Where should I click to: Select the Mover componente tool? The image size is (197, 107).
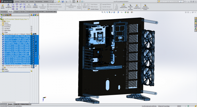click(137, 7)
